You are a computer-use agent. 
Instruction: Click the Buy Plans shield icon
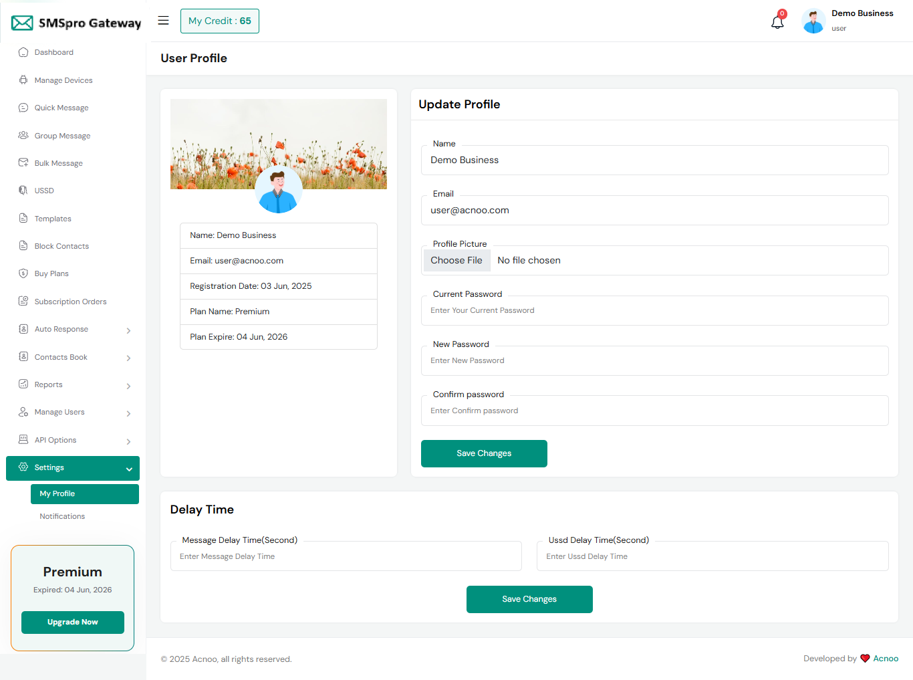pyautogui.click(x=23, y=273)
